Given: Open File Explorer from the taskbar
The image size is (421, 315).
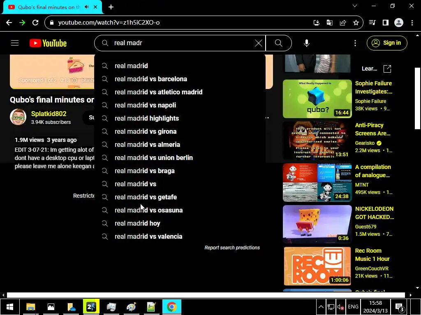Looking at the screenshot, I should click(30, 307).
